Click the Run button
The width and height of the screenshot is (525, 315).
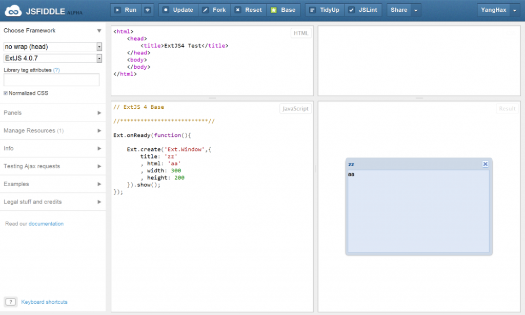point(126,10)
